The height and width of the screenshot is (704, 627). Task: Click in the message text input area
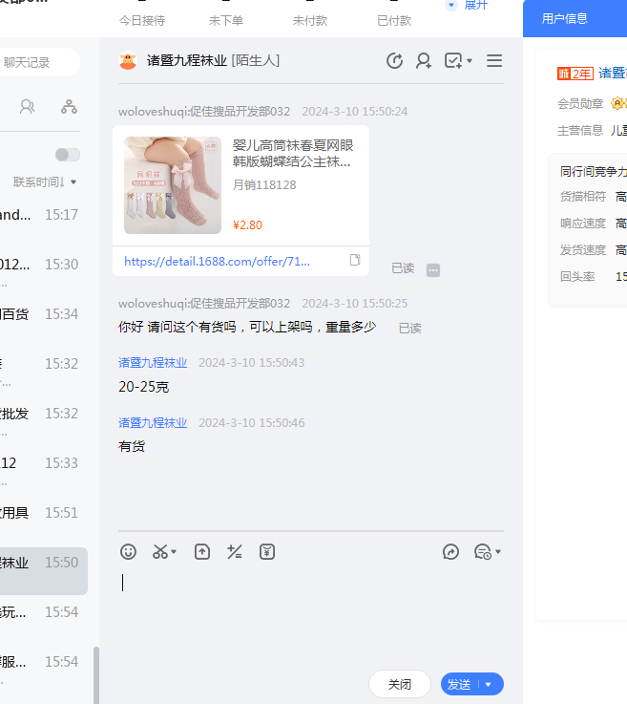[x=310, y=611]
